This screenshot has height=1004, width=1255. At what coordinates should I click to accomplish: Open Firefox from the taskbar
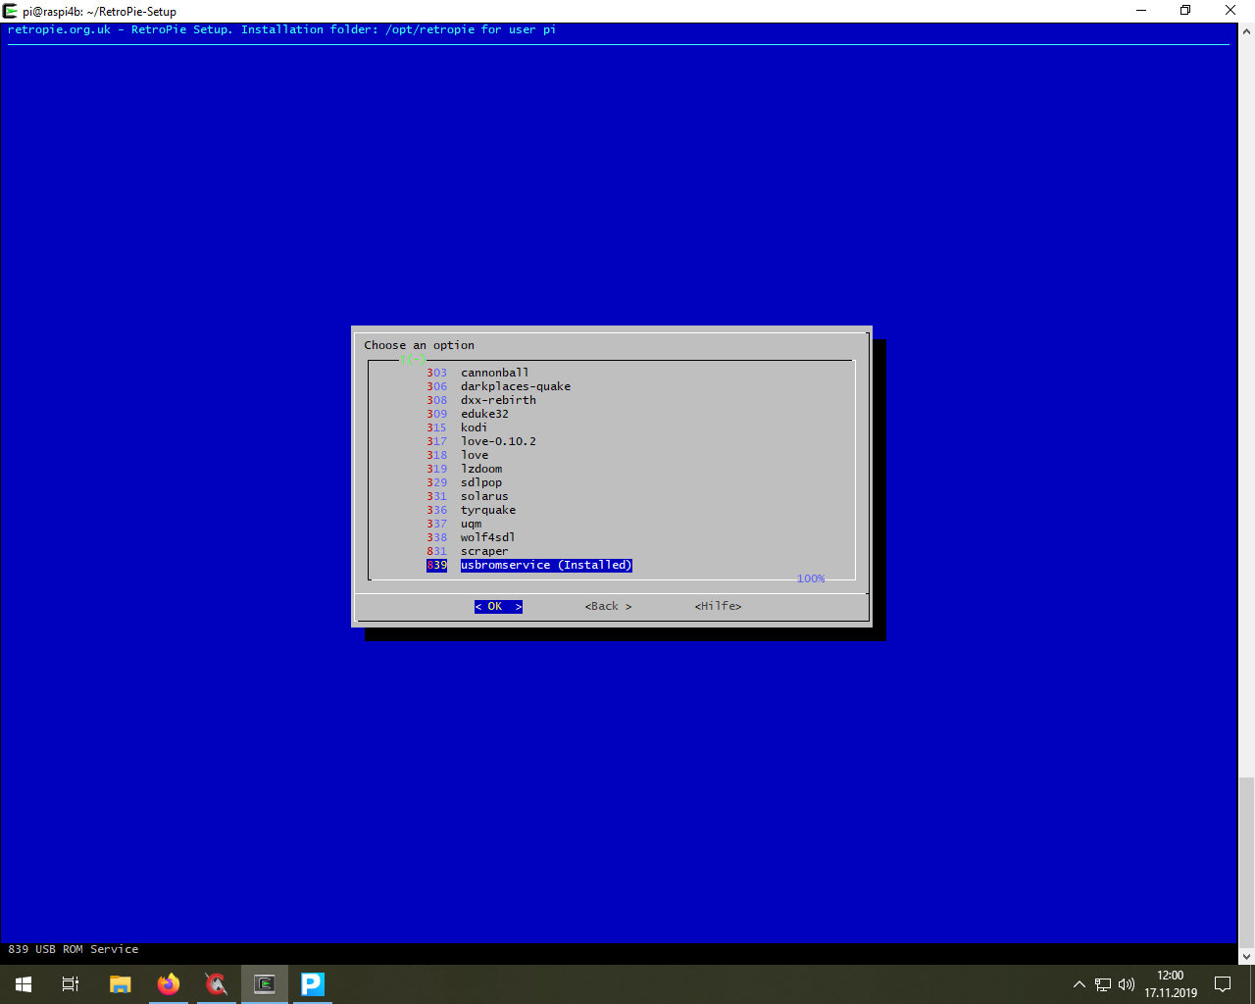point(168,984)
